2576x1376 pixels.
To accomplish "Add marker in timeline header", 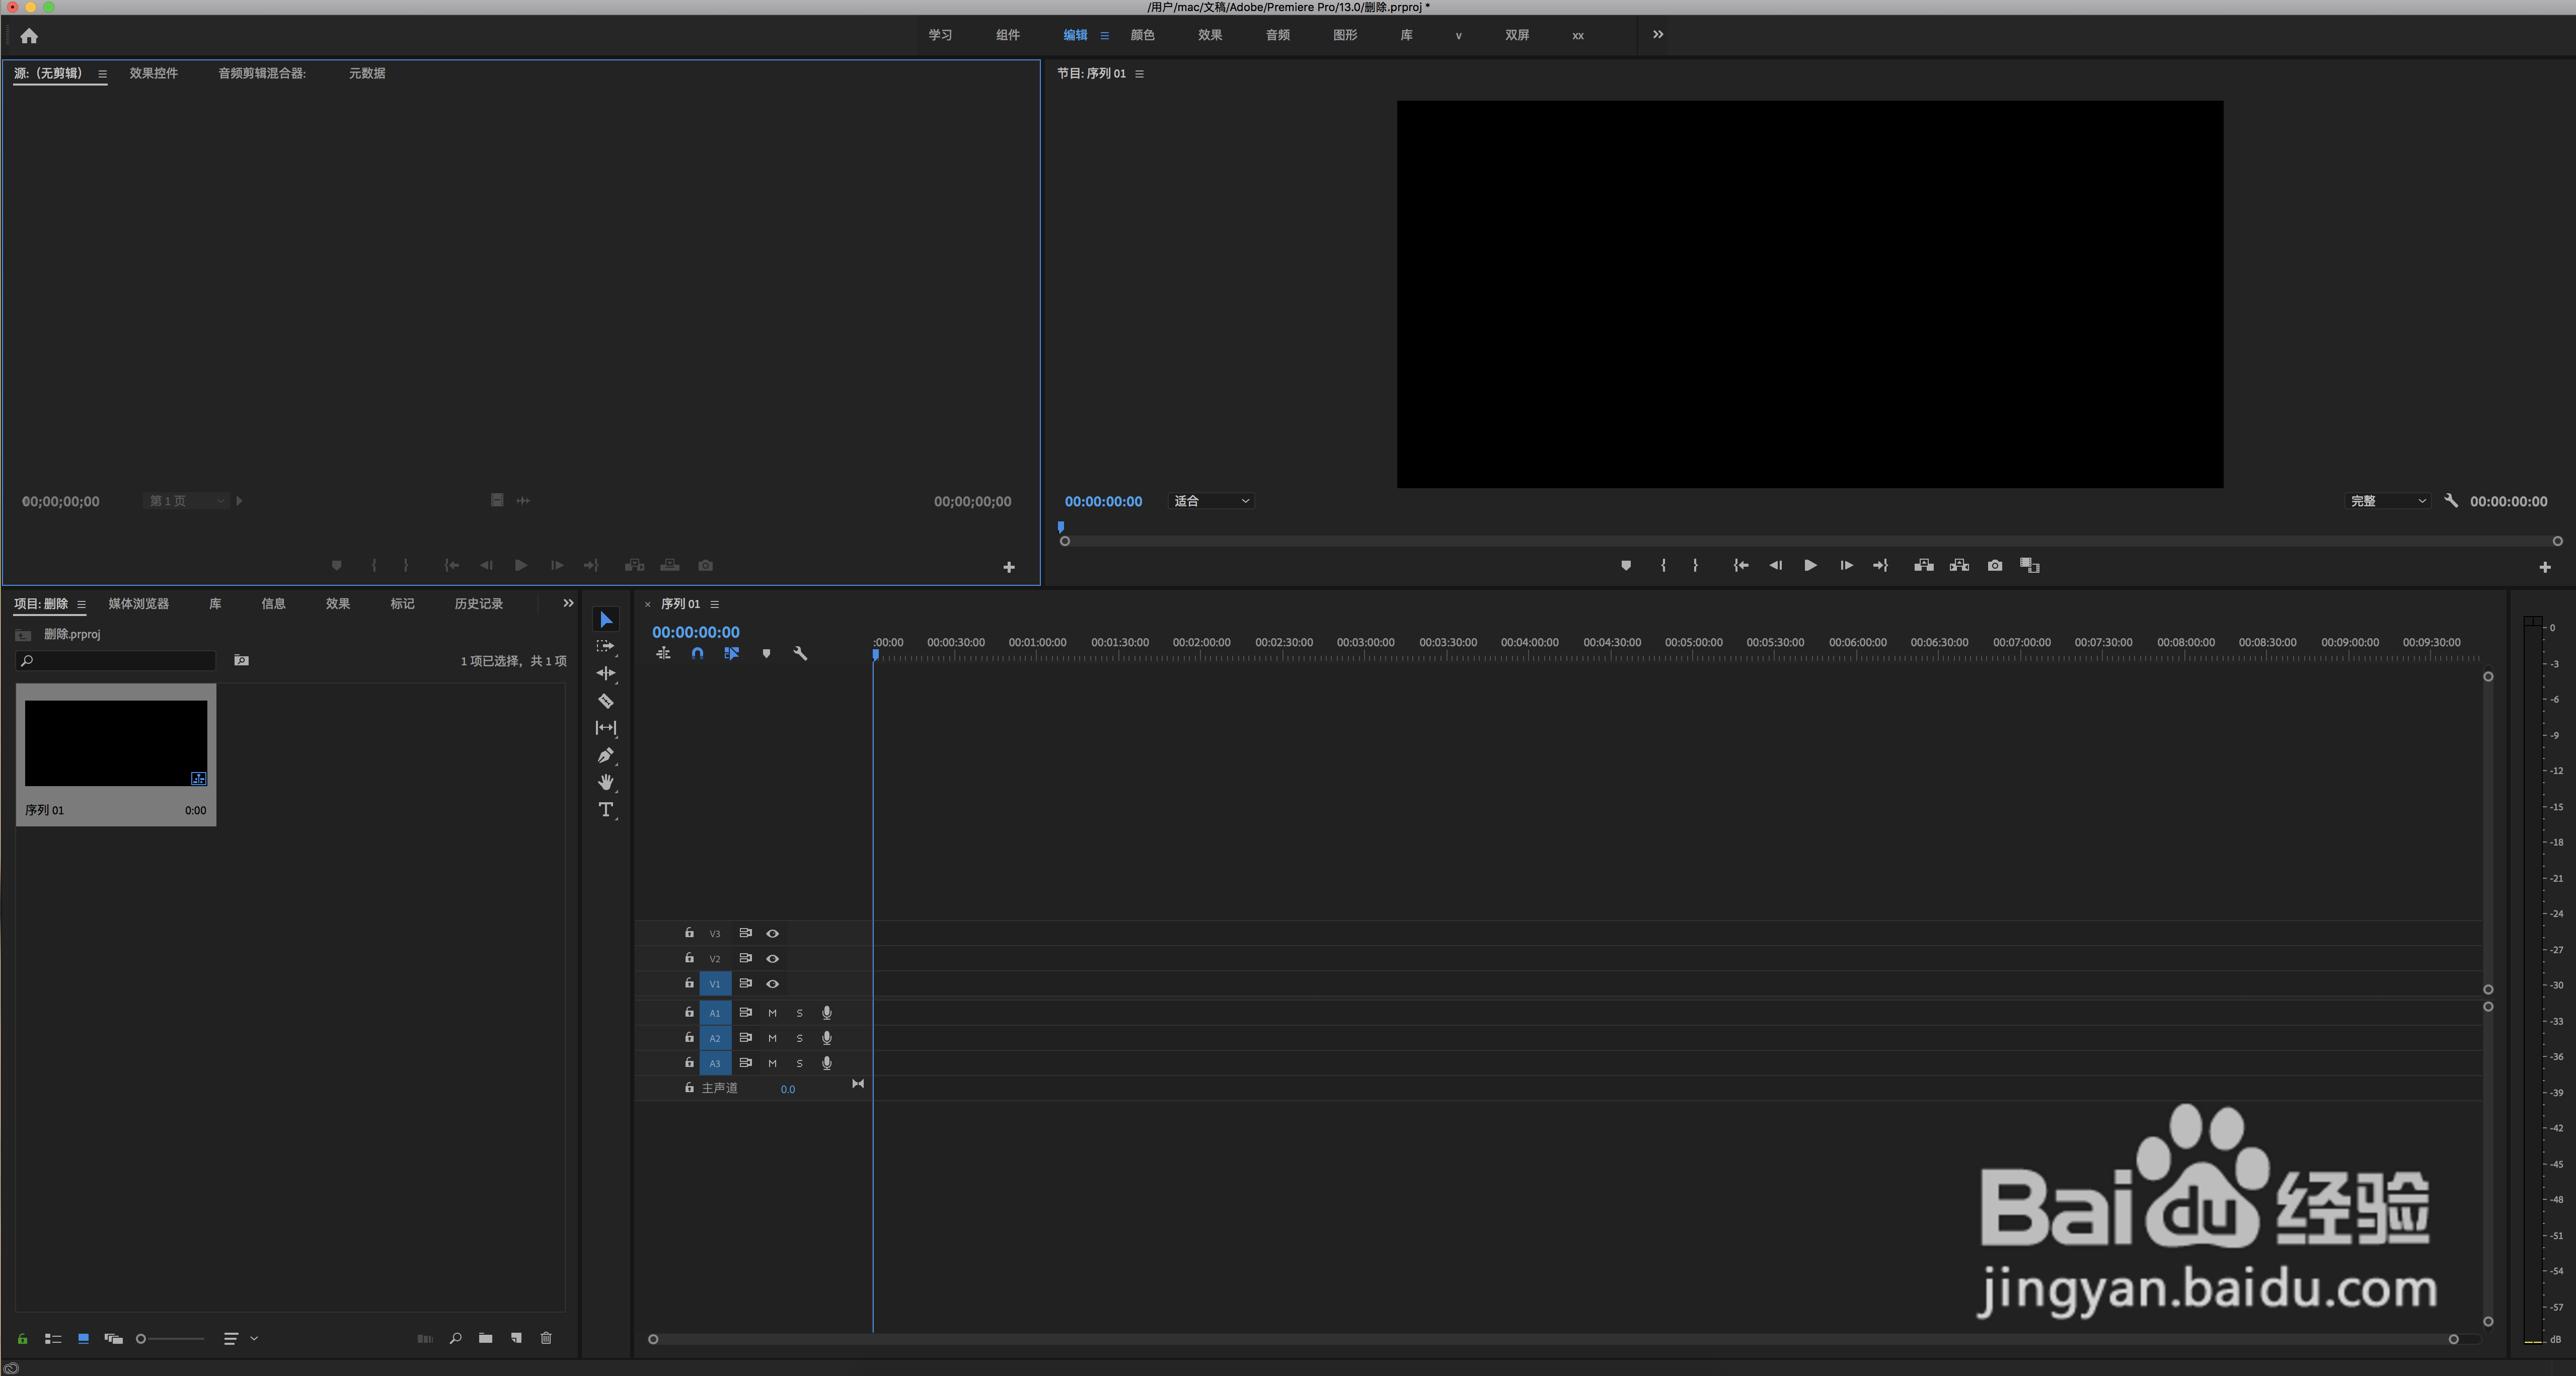I will (x=766, y=653).
